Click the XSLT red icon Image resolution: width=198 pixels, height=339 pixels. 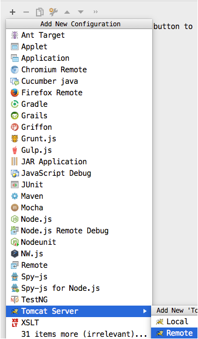pyautogui.click(x=15, y=323)
